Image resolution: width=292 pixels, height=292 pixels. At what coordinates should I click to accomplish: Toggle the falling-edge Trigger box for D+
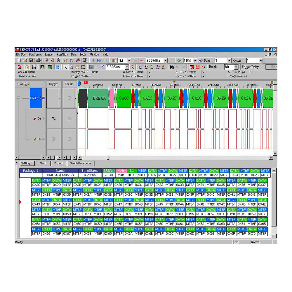click(x=54, y=119)
